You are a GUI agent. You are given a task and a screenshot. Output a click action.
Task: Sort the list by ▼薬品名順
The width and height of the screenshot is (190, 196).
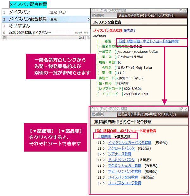coord(122,137)
